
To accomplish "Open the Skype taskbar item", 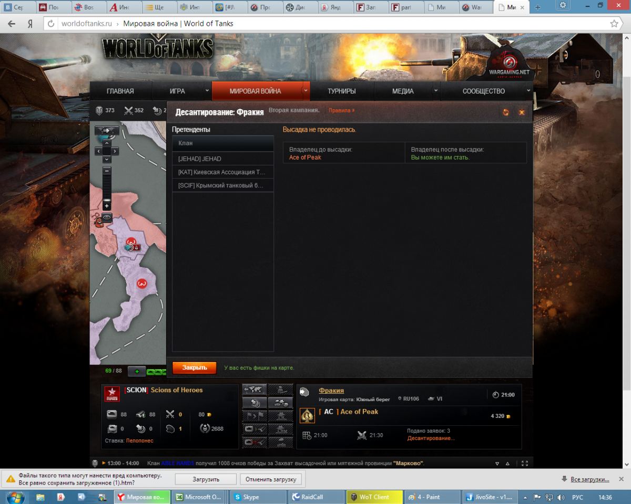I will coord(259,497).
